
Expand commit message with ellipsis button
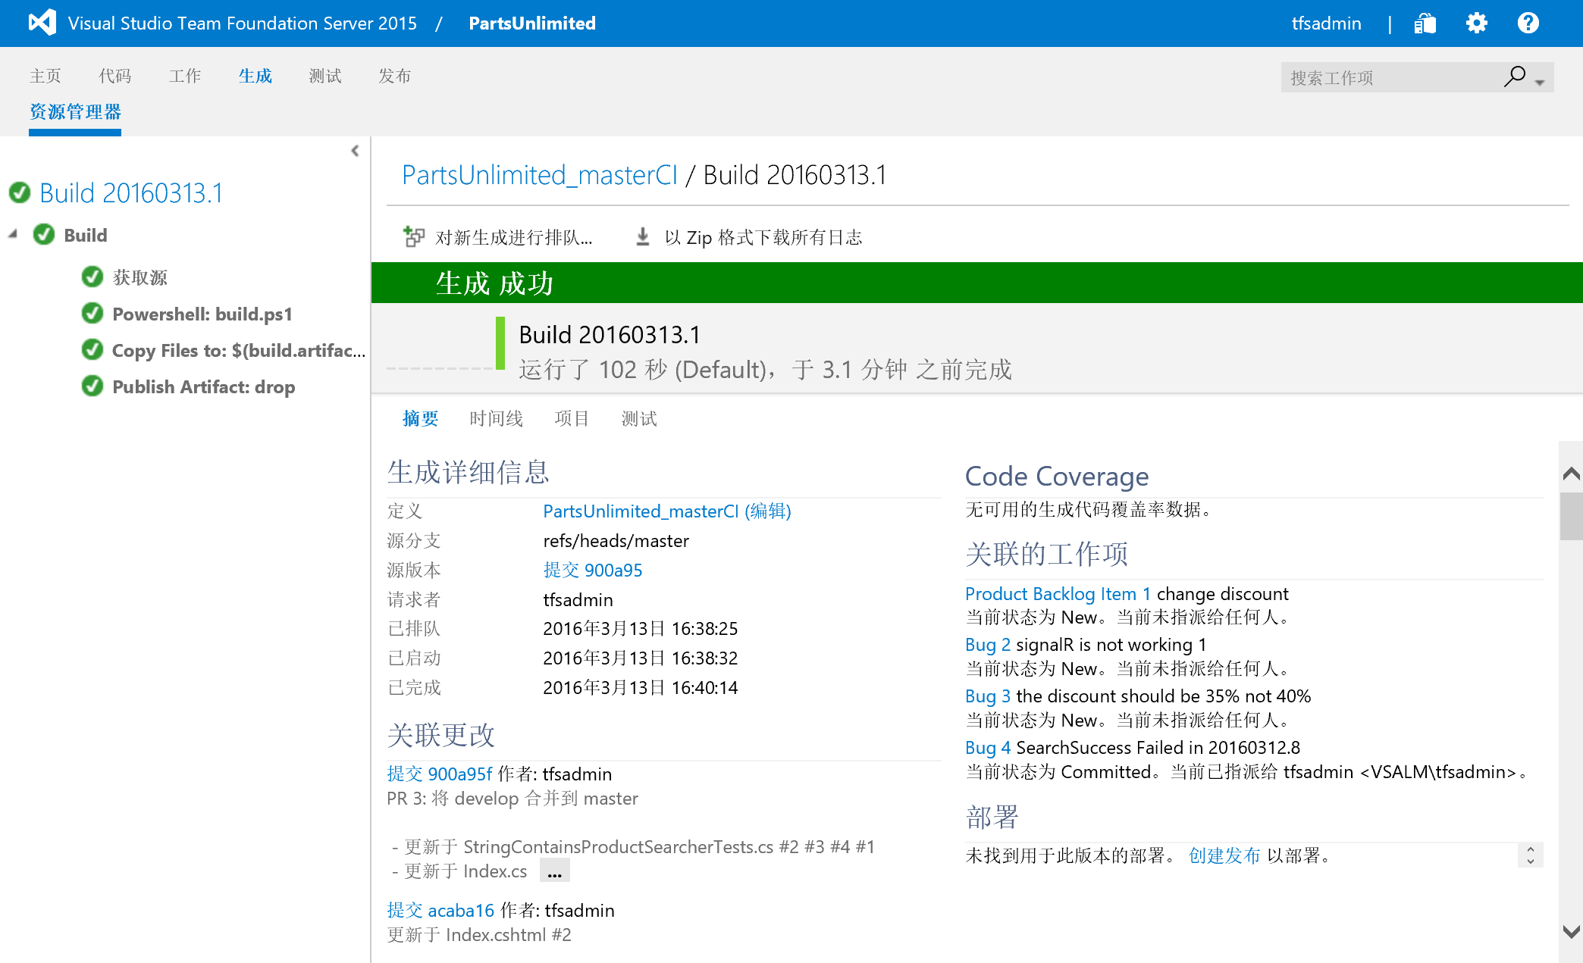click(555, 871)
